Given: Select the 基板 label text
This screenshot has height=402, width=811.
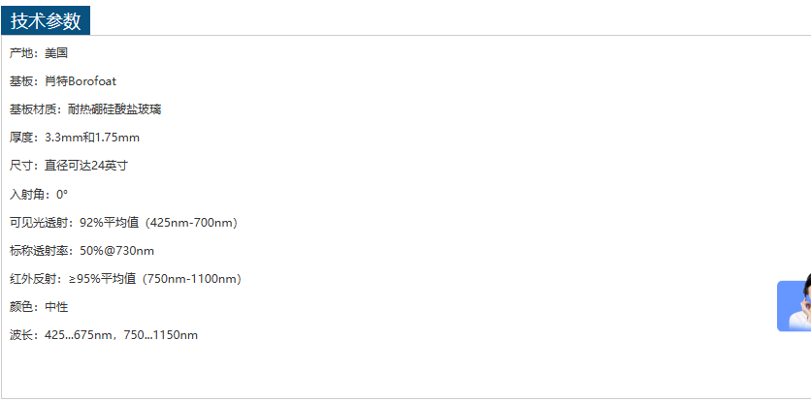Looking at the screenshot, I should pyautogui.click(x=21, y=81).
